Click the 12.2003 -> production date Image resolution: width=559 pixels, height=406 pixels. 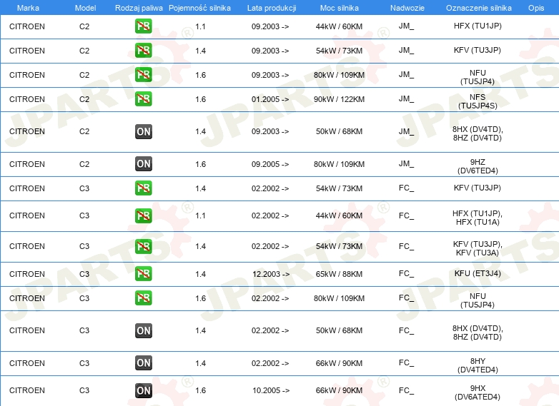coord(271,274)
